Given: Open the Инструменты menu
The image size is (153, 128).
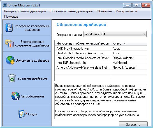Looking at the screenshot, I should (126, 11).
